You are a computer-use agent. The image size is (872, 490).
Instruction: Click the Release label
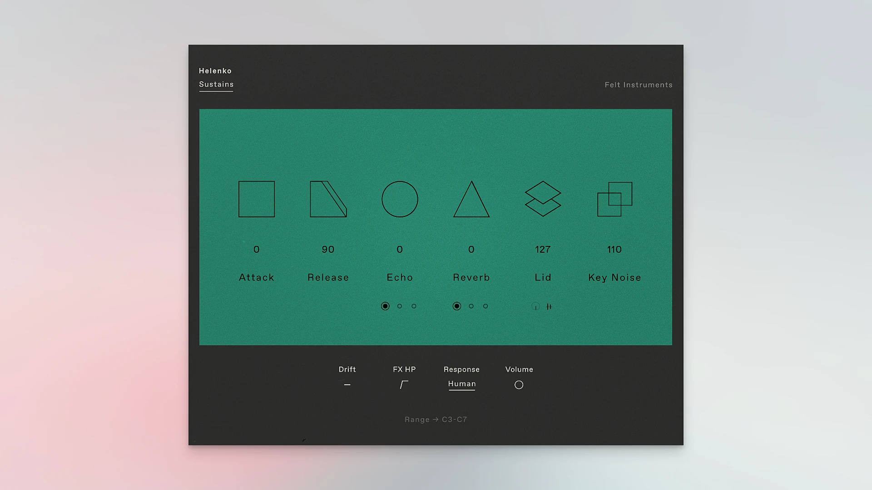coord(328,278)
